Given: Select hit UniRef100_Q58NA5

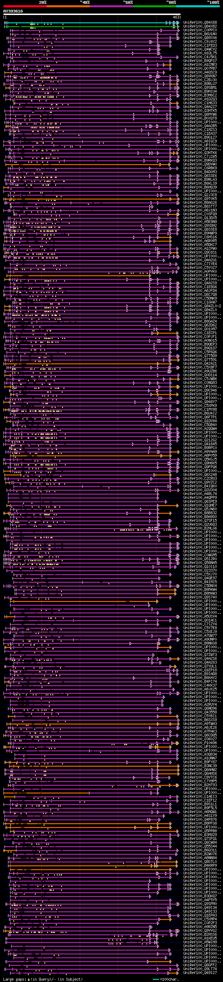Looking at the screenshot, I should pyautogui.click(x=200, y=563).
